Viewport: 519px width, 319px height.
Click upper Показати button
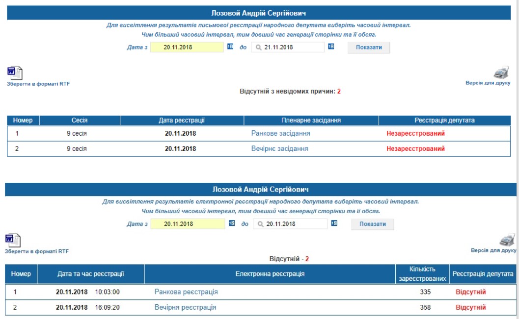pos(369,47)
